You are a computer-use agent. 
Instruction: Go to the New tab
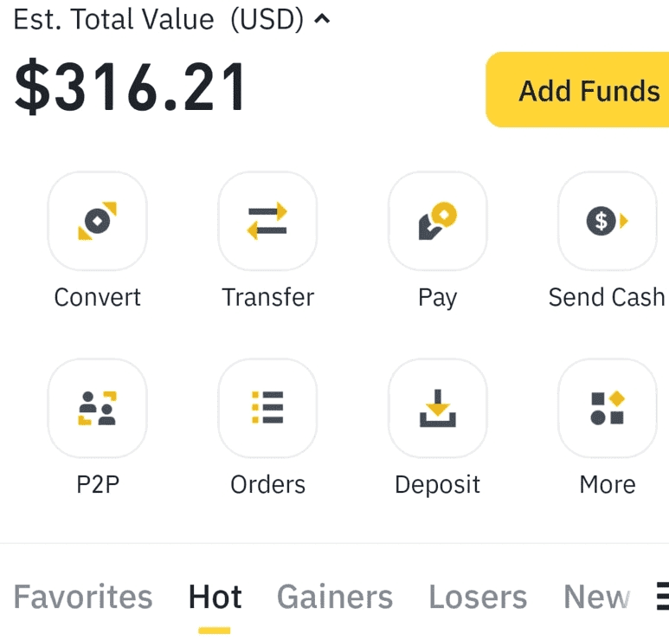pyautogui.click(x=596, y=597)
